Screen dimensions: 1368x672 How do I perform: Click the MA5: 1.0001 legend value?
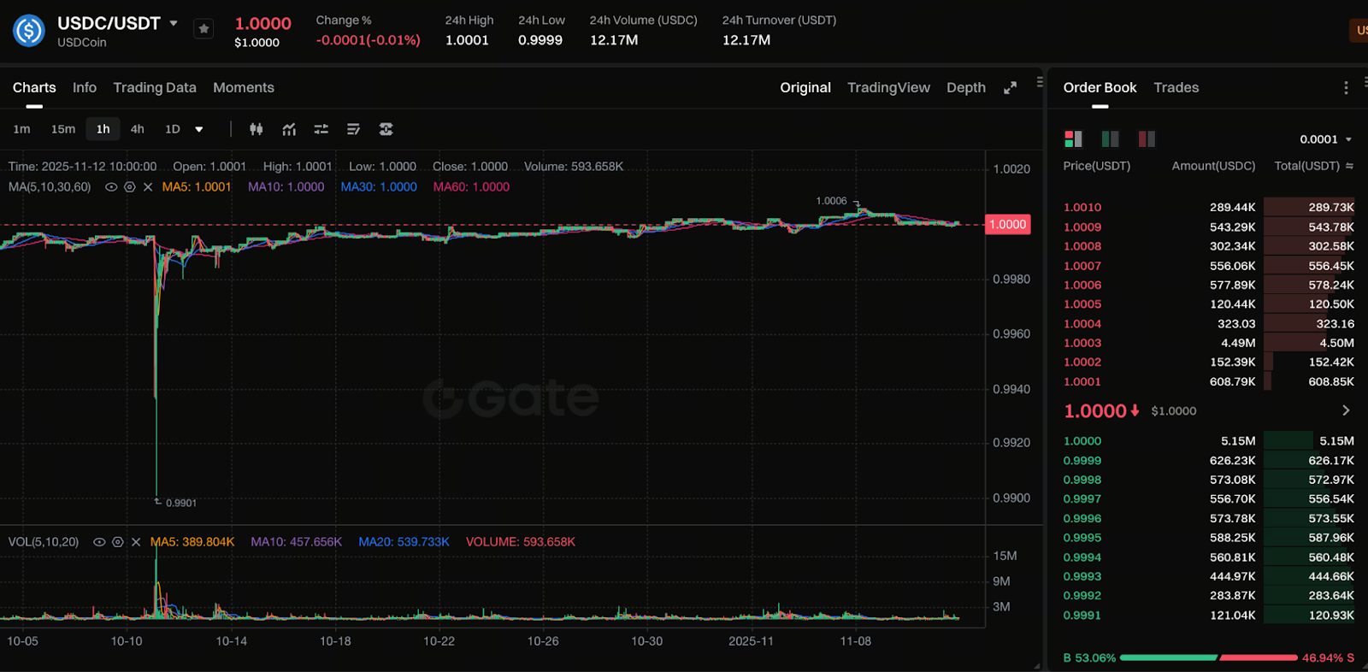point(197,187)
